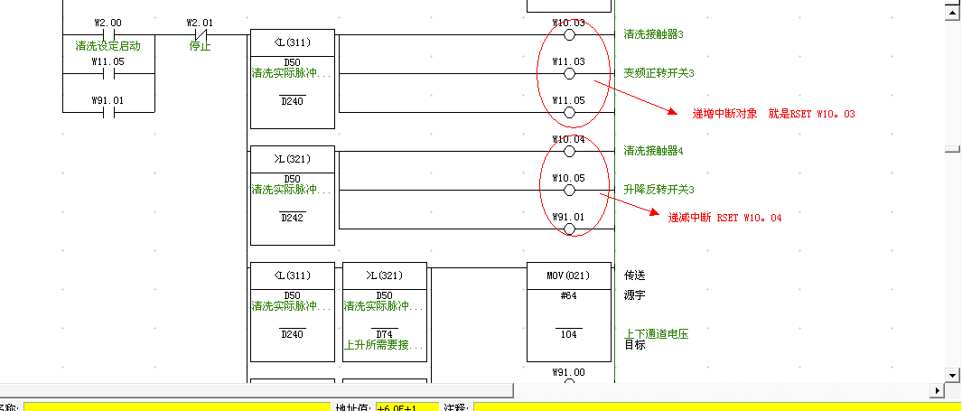Click the W10.04 output coil
962x411 pixels.
pos(569,152)
